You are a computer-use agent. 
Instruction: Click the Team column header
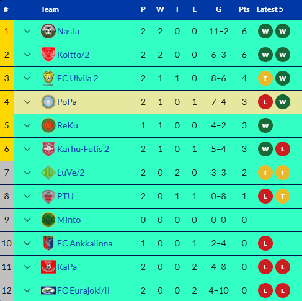click(x=50, y=9)
